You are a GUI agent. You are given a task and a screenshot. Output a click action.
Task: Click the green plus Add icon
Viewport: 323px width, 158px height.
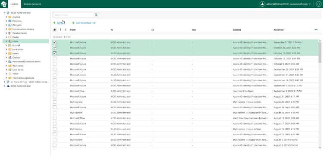pos(73,23)
